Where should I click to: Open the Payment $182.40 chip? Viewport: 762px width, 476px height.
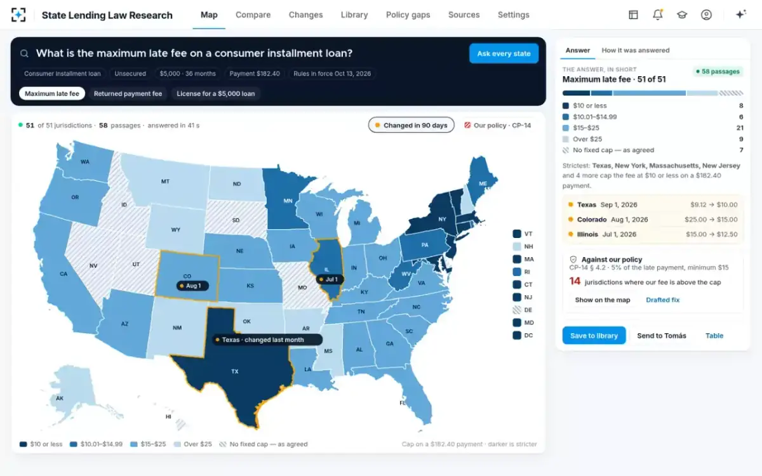point(255,74)
